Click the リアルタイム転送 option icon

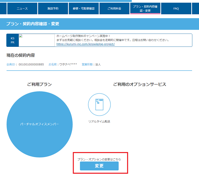point(99,104)
